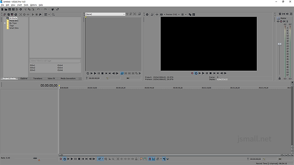Open the File menu
This screenshot has height=165, width=294.
[x=2, y=5]
